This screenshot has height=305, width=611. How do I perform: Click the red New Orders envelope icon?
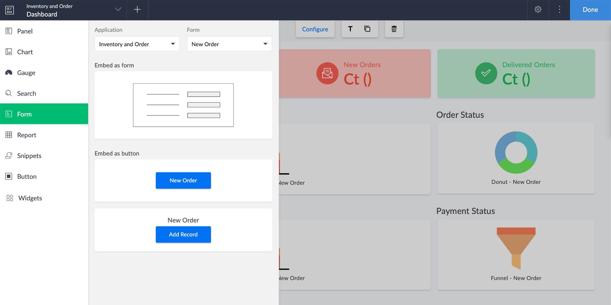(327, 74)
